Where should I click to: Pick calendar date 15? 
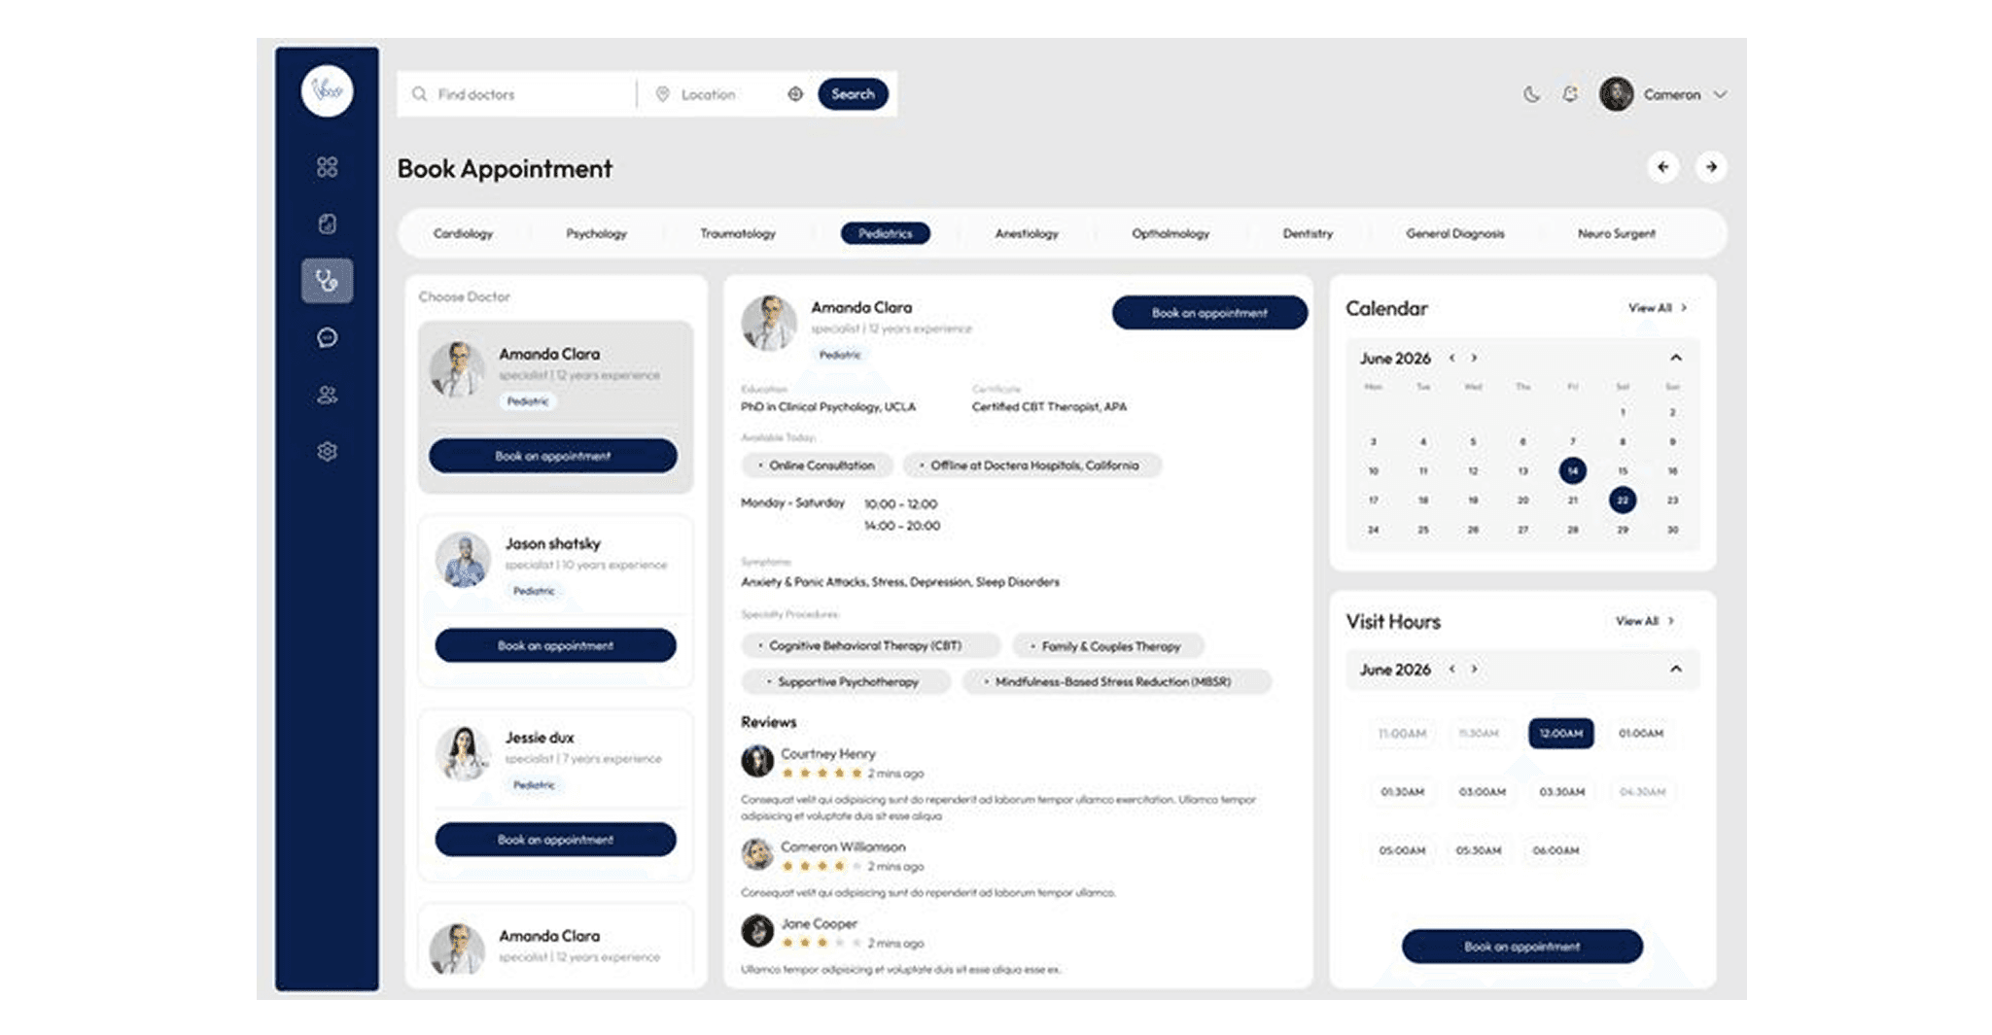point(1622,470)
